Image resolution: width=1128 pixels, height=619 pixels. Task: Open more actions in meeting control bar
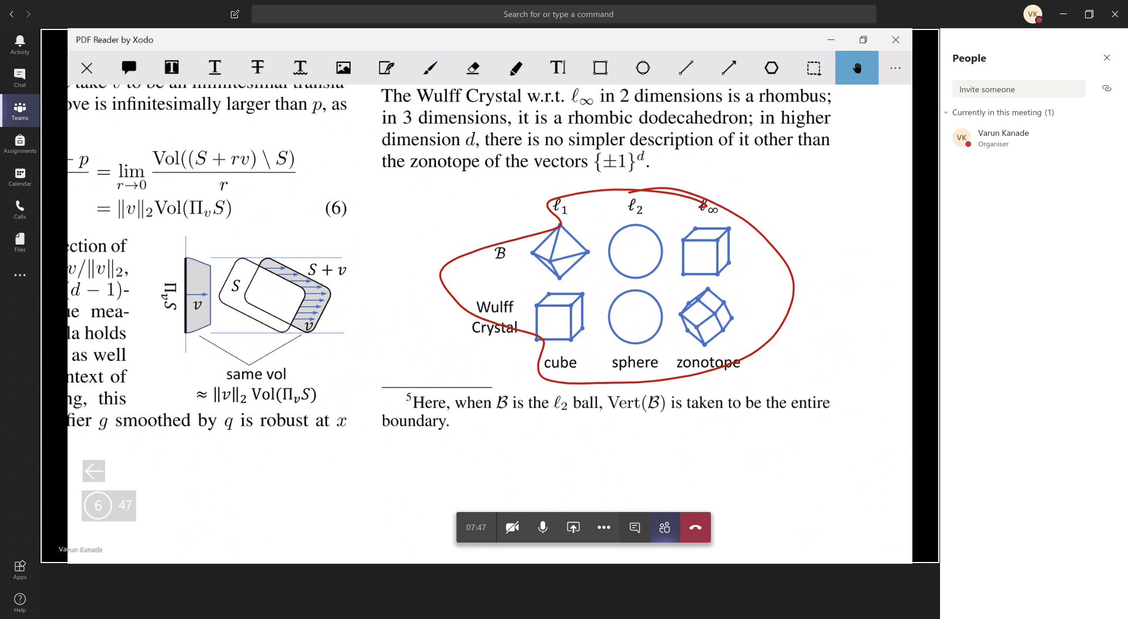(x=603, y=527)
